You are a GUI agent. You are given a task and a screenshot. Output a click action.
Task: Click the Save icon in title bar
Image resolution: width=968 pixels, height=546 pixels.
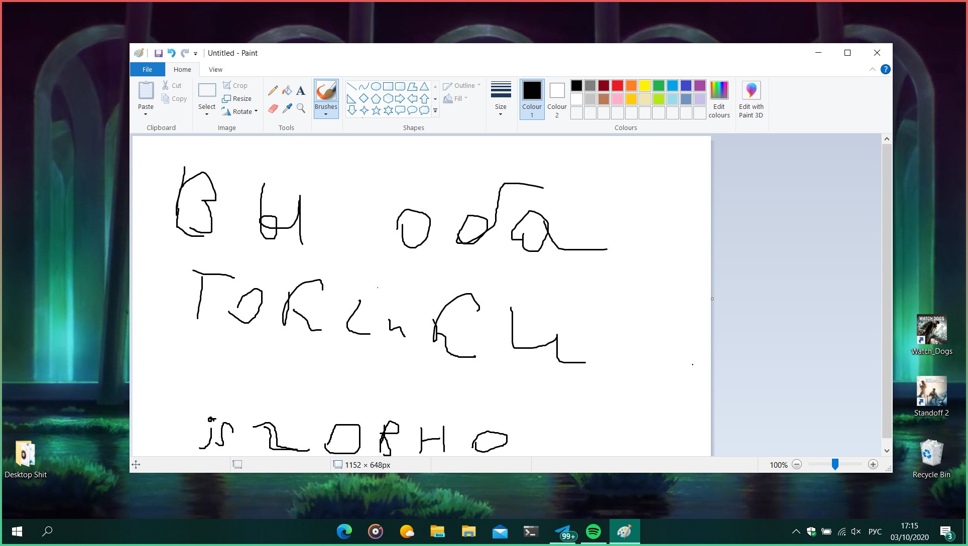click(158, 53)
